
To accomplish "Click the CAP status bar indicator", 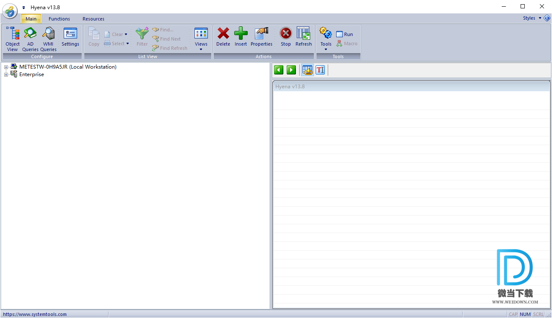I will tap(513, 314).
